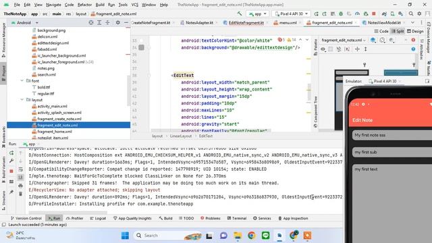Open the design toolbar blue help icon
This screenshot has height=243, width=432.
(x=413, y=49)
